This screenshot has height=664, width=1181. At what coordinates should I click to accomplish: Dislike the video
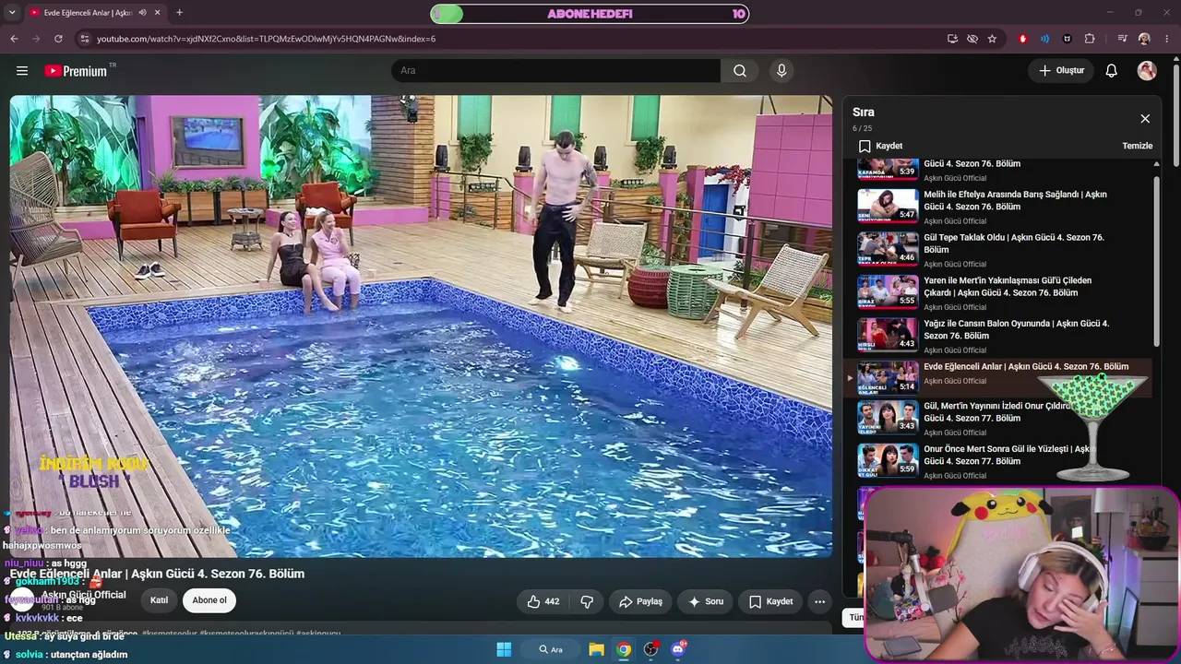[x=587, y=601]
